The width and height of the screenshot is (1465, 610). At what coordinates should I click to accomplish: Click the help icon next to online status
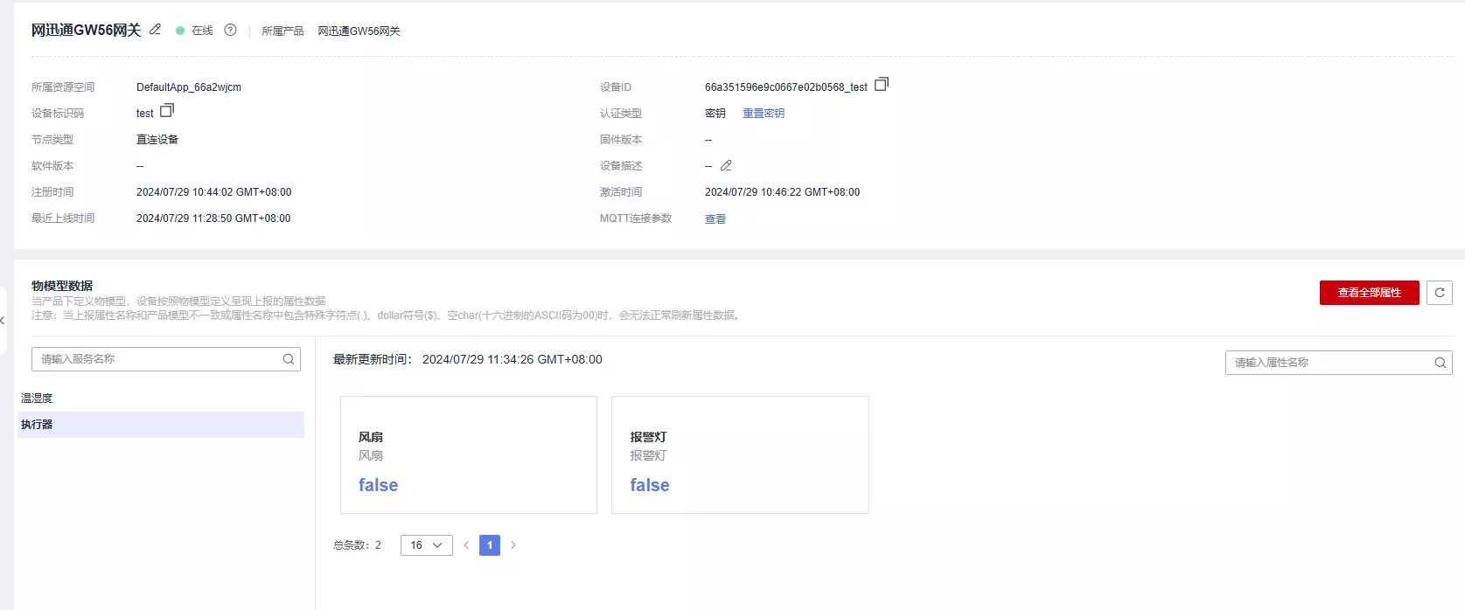click(x=230, y=30)
